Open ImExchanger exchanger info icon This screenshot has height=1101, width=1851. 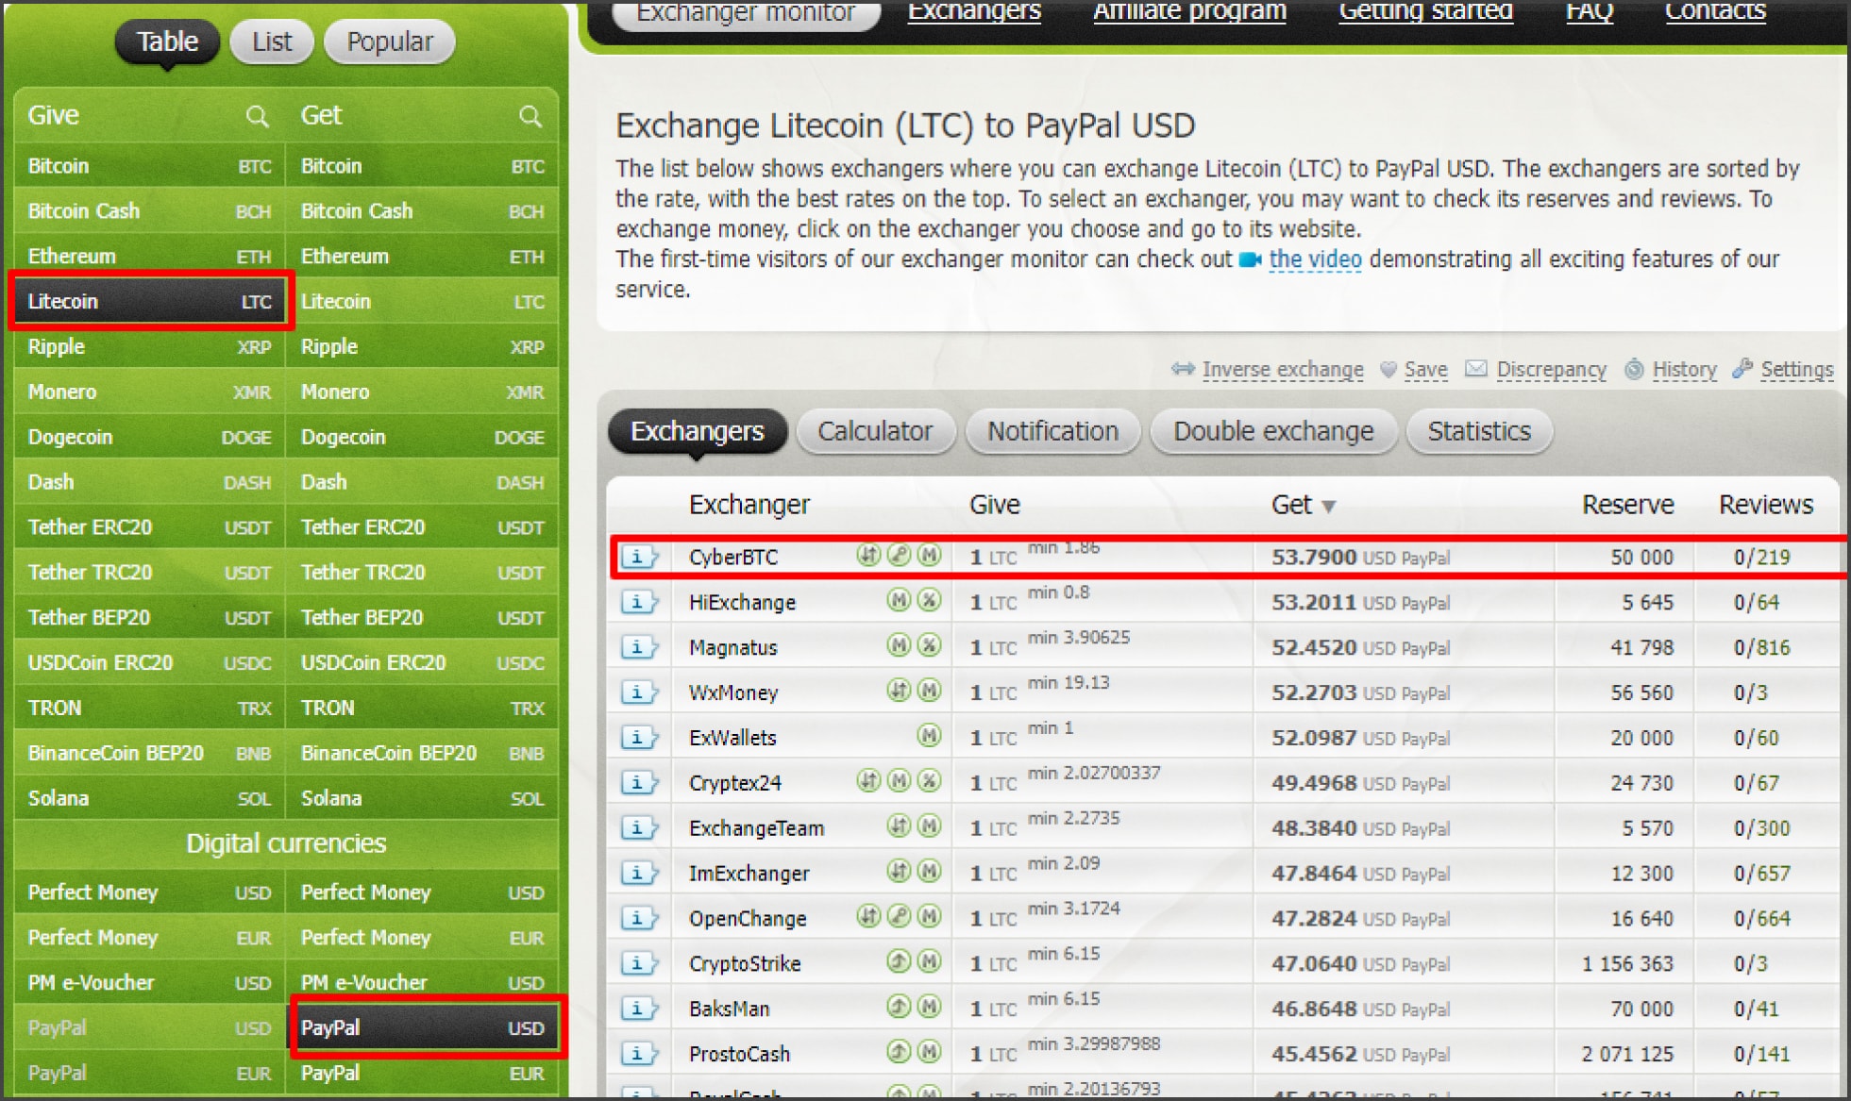[x=639, y=874]
